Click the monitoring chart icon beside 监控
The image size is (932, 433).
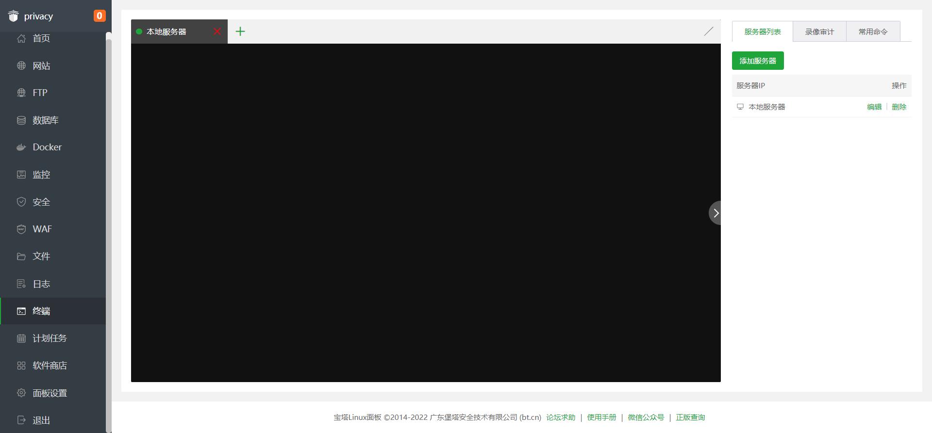pyautogui.click(x=21, y=175)
